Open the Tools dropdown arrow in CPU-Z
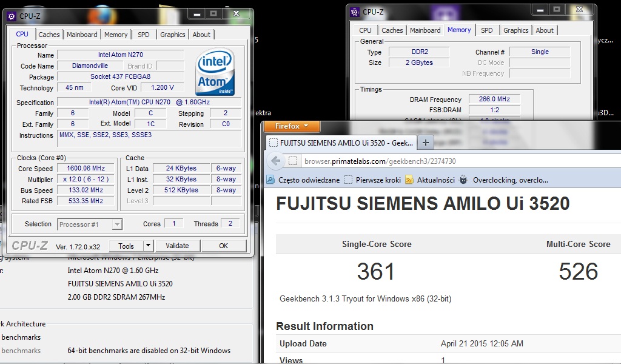Screen dimensions: 621x364 click(x=148, y=246)
